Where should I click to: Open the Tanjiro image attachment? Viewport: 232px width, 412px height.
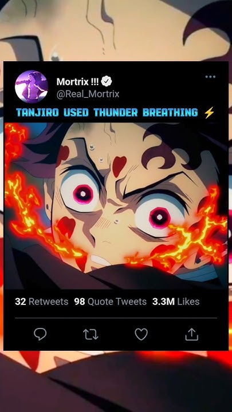click(116, 206)
